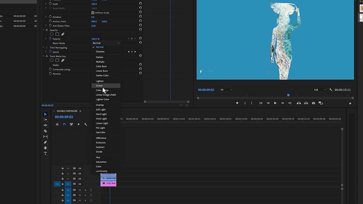Open the program monitor wrench settings
This screenshot has width=363, height=204.
(x=331, y=90)
